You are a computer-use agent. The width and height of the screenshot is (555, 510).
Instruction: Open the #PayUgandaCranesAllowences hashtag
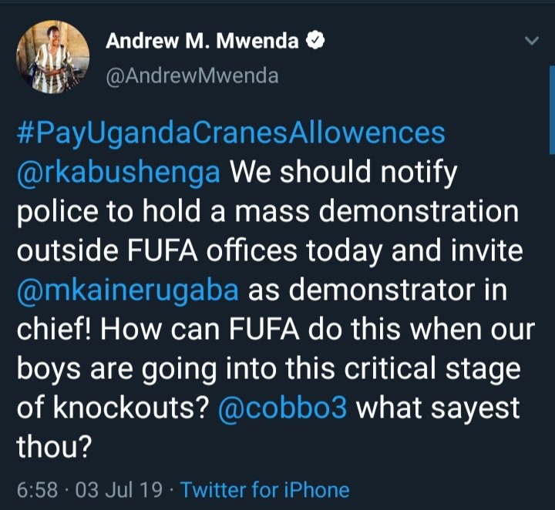(x=230, y=133)
